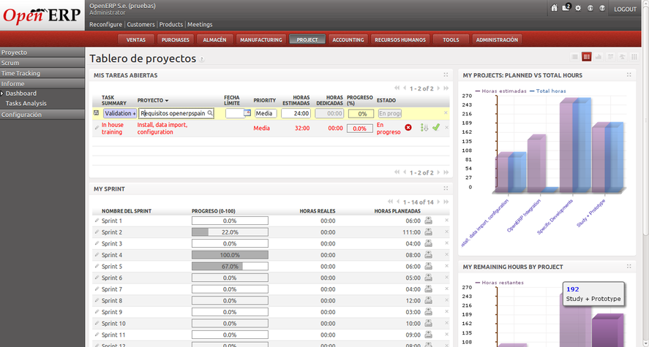Open the Almacén module tab
This screenshot has height=347, width=649.
coord(215,39)
